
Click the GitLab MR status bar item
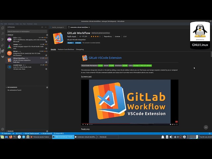[59, 133]
